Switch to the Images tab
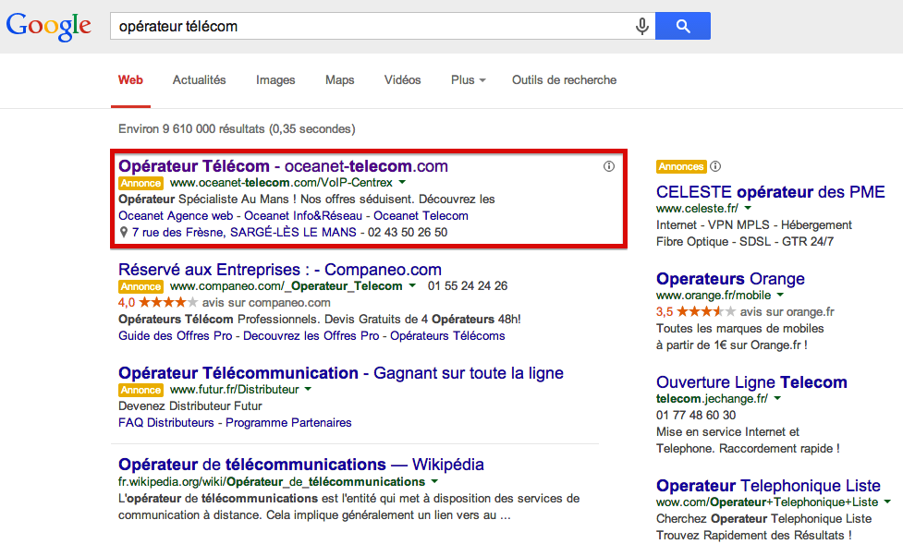903x544 pixels. click(x=275, y=80)
